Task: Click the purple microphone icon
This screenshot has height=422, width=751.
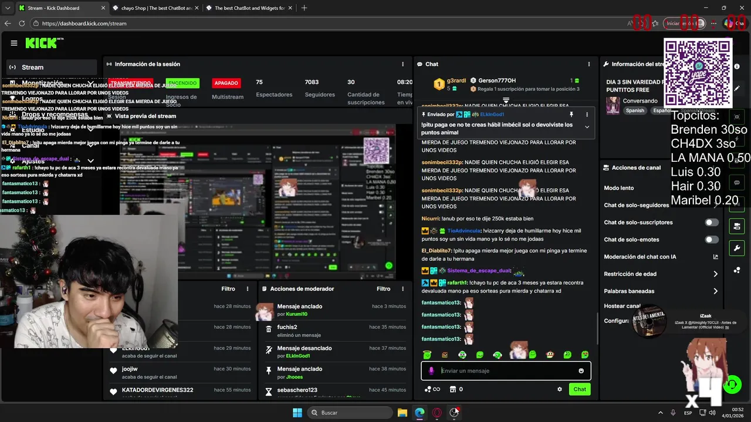Action: (x=431, y=370)
